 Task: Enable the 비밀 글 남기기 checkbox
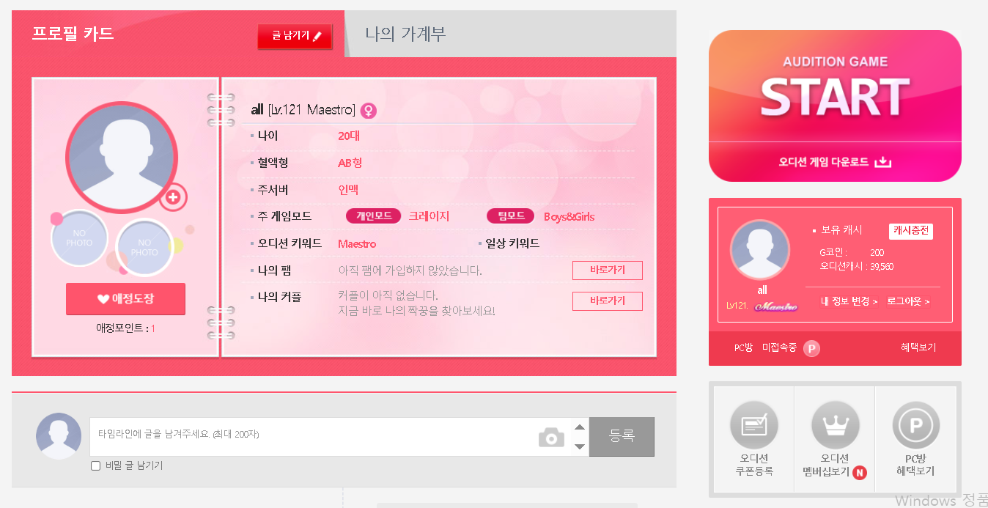95,465
